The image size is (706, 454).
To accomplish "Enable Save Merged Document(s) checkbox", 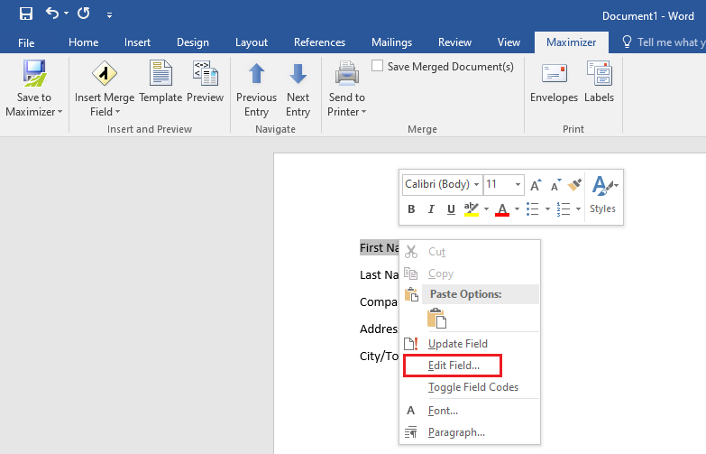I will [x=378, y=67].
